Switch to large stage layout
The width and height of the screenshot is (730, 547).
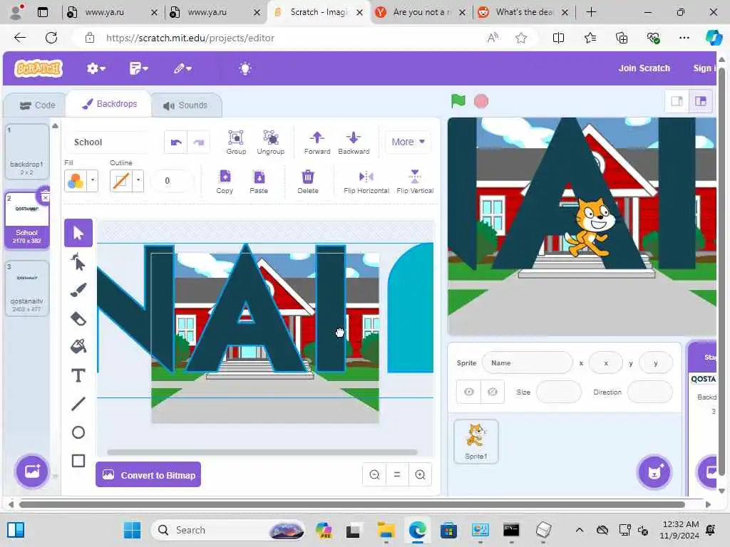click(700, 101)
